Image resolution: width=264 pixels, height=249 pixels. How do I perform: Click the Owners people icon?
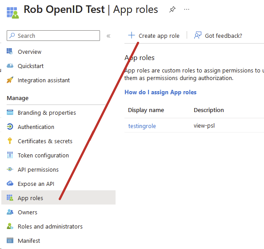[10, 212]
